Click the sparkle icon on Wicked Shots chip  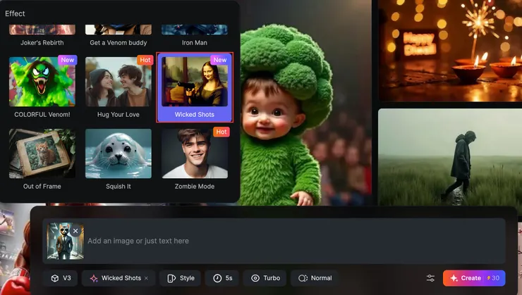[x=94, y=278]
